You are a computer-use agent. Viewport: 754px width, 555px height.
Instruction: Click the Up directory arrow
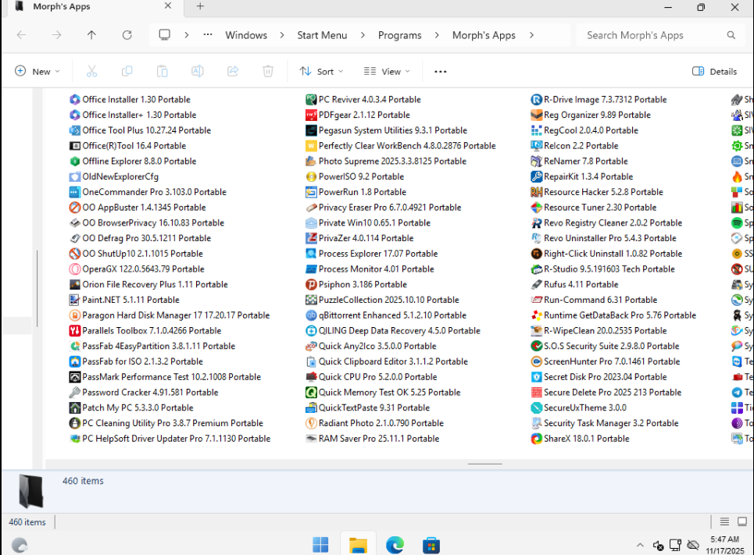(91, 35)
